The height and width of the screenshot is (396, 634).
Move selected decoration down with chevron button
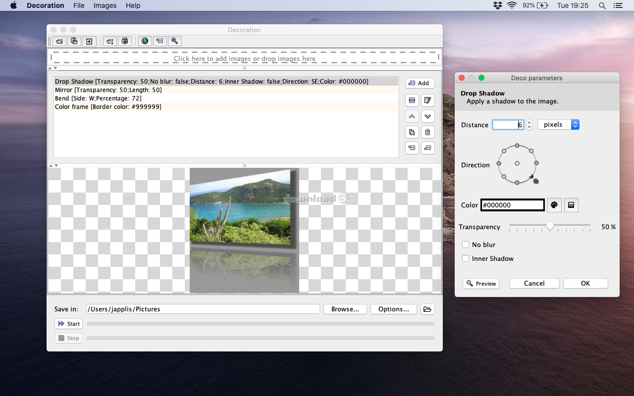[x=428, y=116]
